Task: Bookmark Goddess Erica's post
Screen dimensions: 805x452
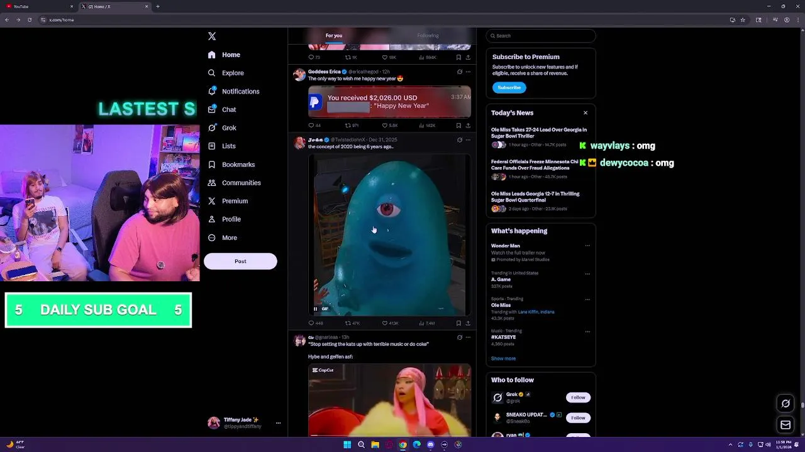Action: coord(458,126)
